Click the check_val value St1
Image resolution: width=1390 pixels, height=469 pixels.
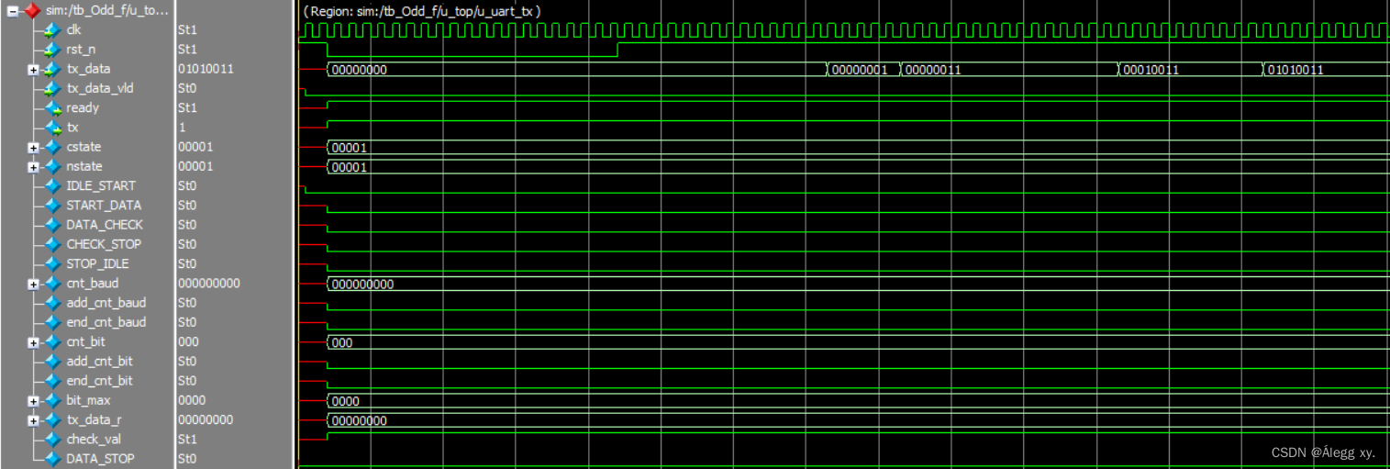pyautogui.click(x=187, y=440)
